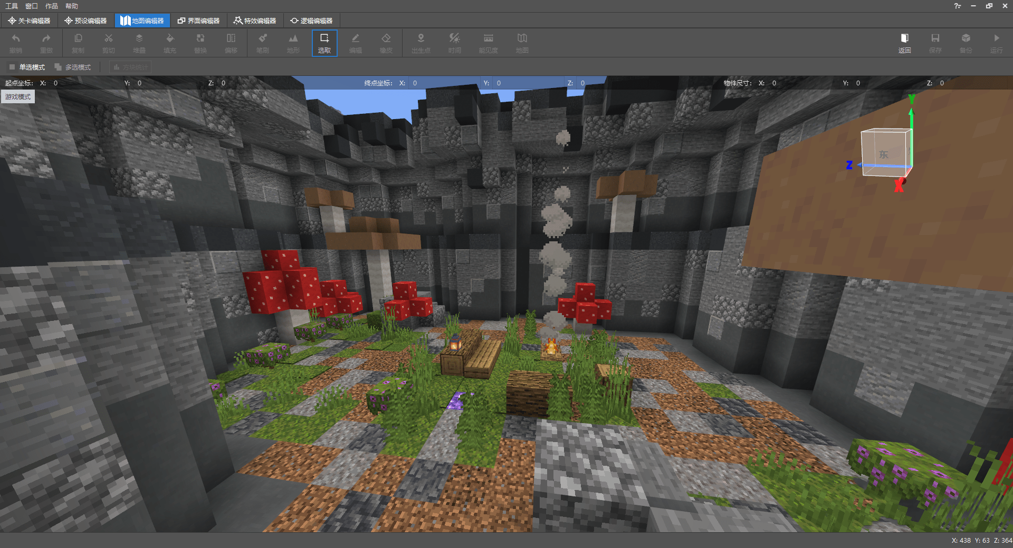
Task: Click the 重做 (redo) toolbar icon
Action: [x=46, y=43]
